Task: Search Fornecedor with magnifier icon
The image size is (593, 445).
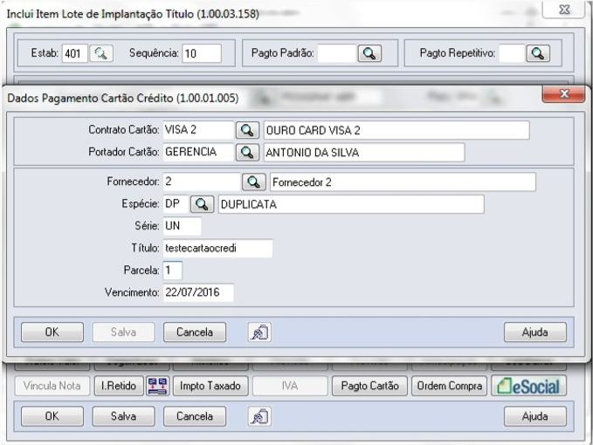Action: pos(253,182)
